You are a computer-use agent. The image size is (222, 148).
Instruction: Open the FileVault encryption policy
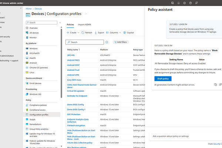[76, 125]
